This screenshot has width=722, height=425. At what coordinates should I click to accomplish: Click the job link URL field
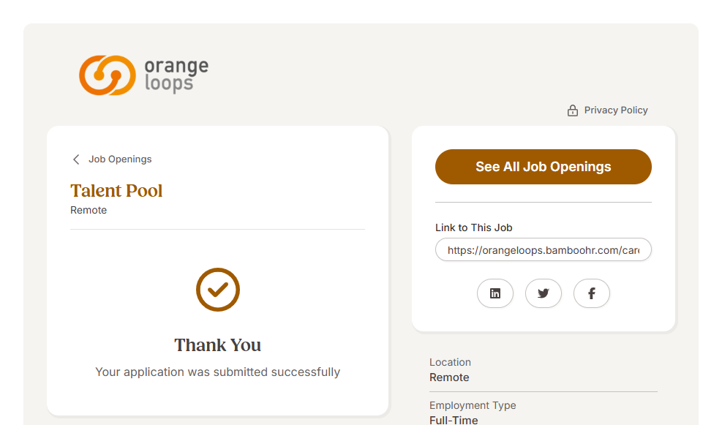[543, 250]
